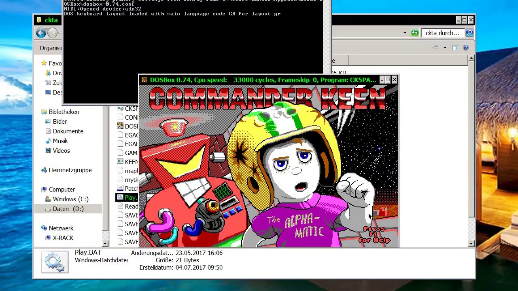Click the Dokumente library icon

click(x=48, y=131)
